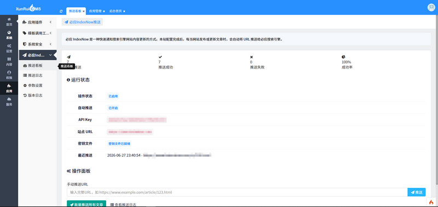Switch to the 应用管理 tab

95,11
